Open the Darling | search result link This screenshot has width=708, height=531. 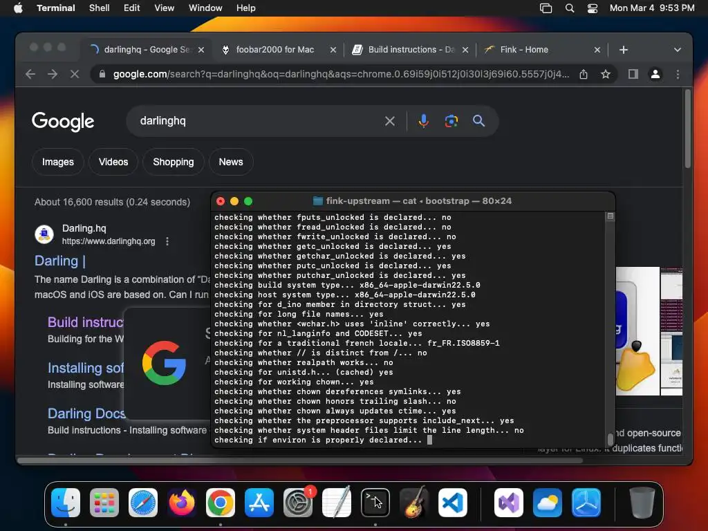[x=60, y=261]
